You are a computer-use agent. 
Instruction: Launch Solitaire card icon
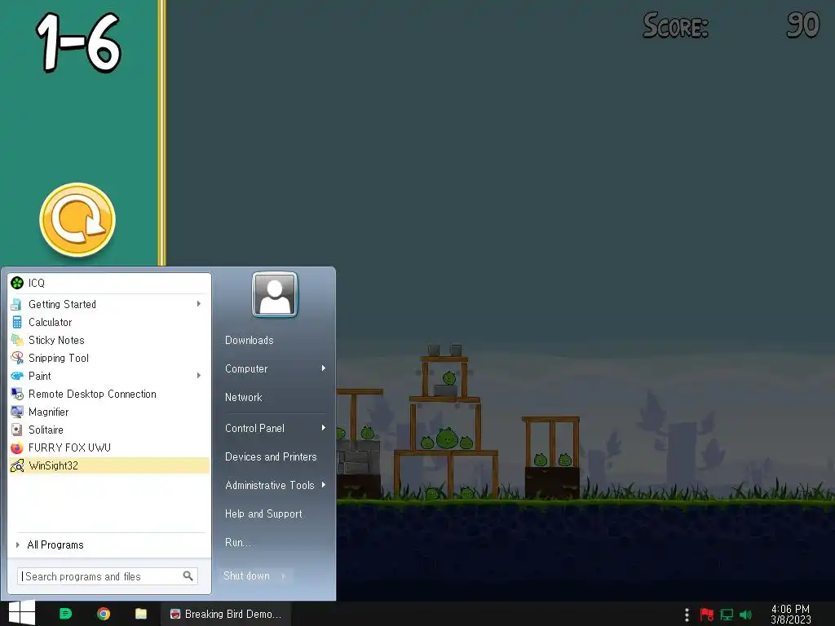17,430
